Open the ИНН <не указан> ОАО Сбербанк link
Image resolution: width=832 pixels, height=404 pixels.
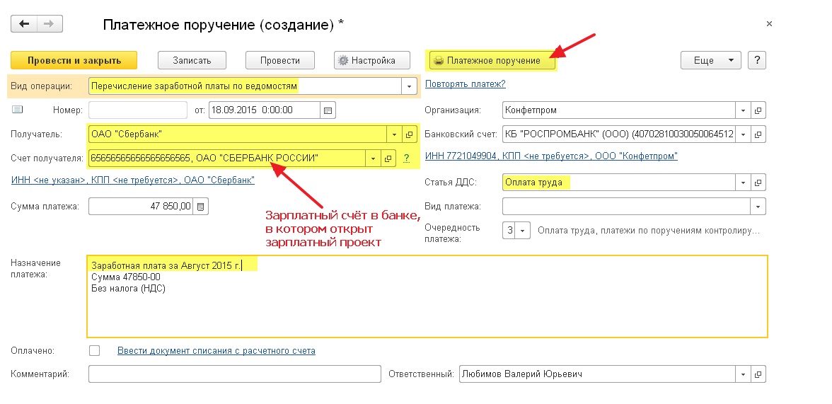[x=133, y=180]
